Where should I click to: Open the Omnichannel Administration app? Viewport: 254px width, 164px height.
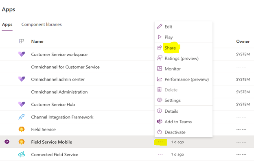pyautogui.click(x=59, y=92)
